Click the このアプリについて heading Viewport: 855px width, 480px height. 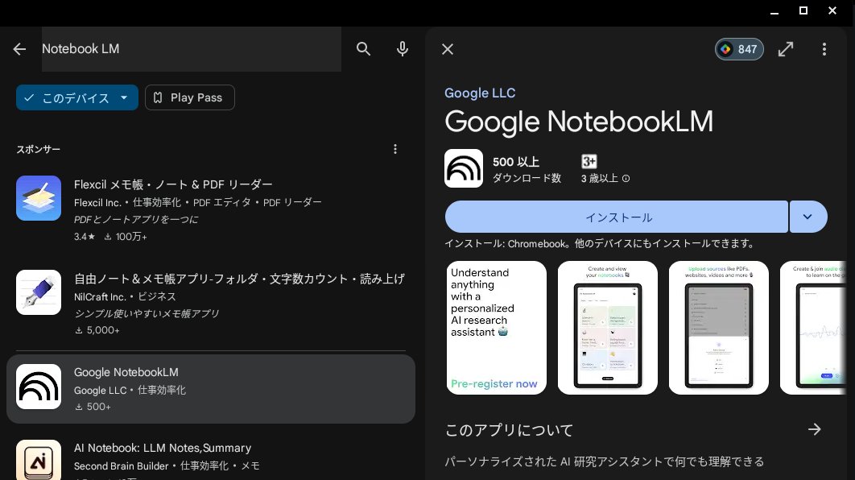[509, 430]
